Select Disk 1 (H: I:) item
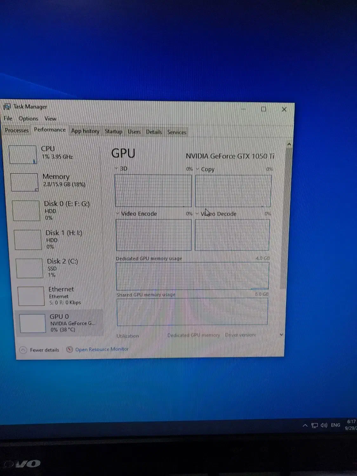Image resolution: width=357 pixels, height=476 pixels. pos(57,239)
